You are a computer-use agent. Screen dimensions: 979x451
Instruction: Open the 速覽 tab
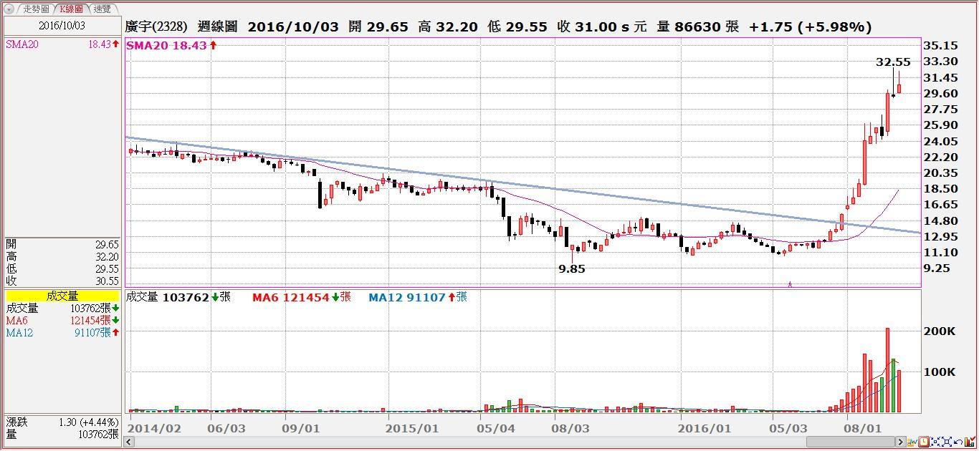pyautogui.click(x=102, y=9)
